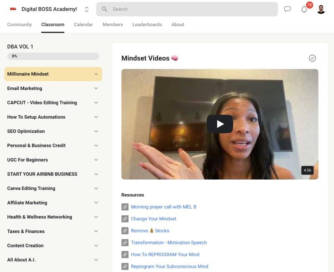334x272 pixels.
Task: Open Morning prayer call with MEL B link
Action: 164,207
